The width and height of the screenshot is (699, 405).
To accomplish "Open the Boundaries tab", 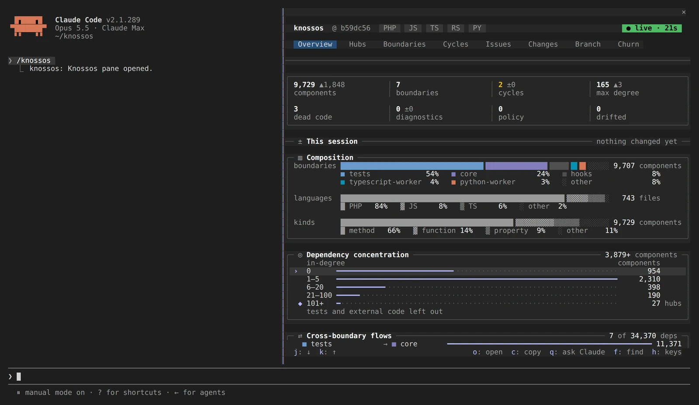I will point(404,44).
